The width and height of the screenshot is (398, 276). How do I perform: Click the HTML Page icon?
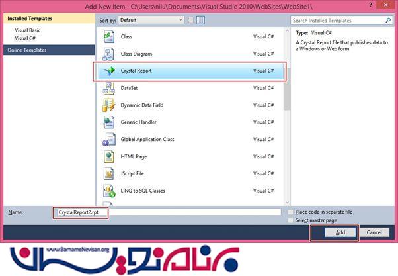109,156
